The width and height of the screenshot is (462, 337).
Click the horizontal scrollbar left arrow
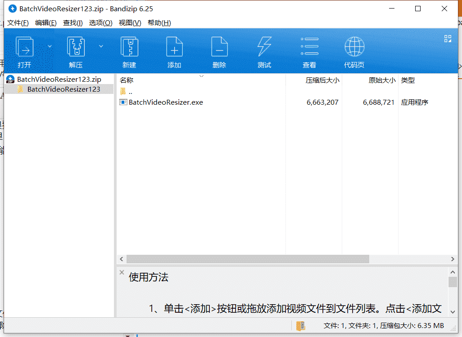[122, 259]
